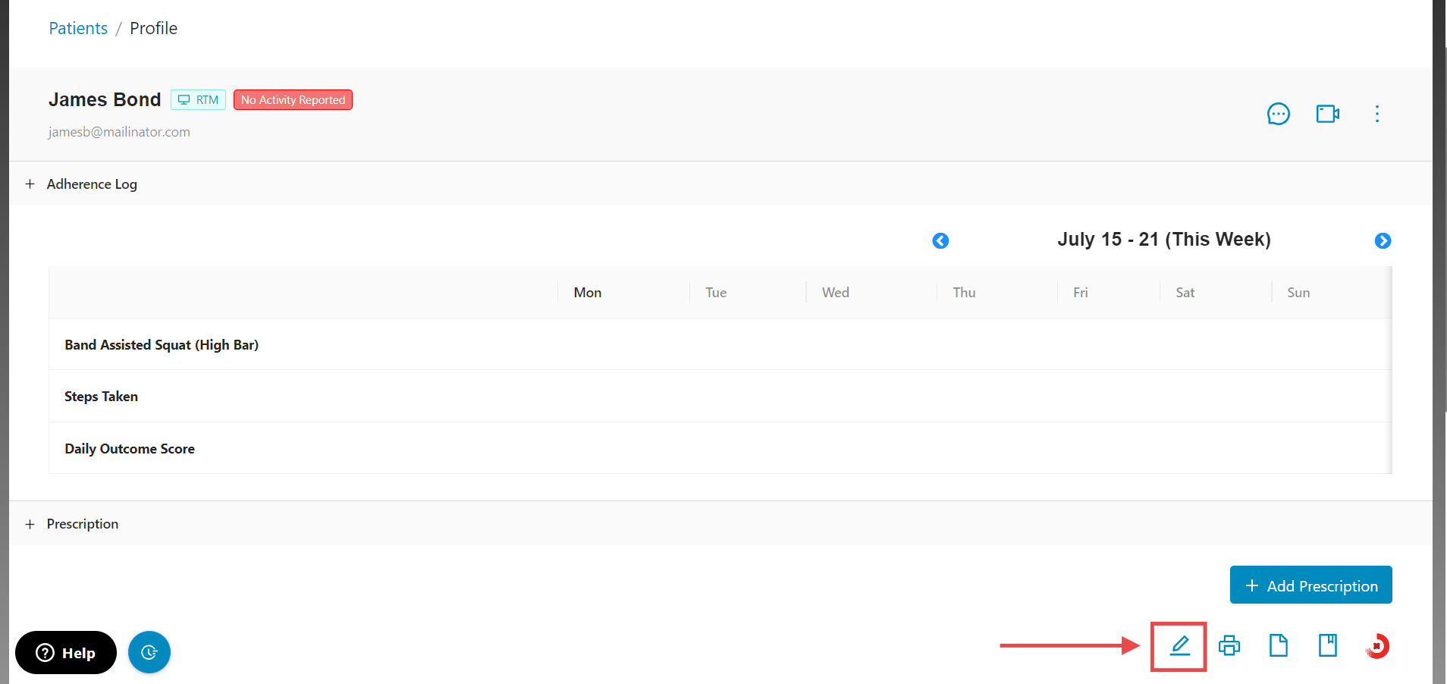Click the red circular discontinue icon
The image size is (1447, 684).
(1377, 646)
